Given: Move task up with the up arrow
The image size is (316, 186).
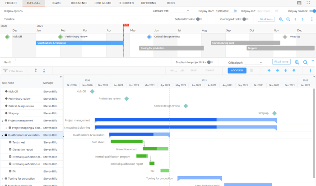Looking at the screenshot, I should tap(285, 70).
